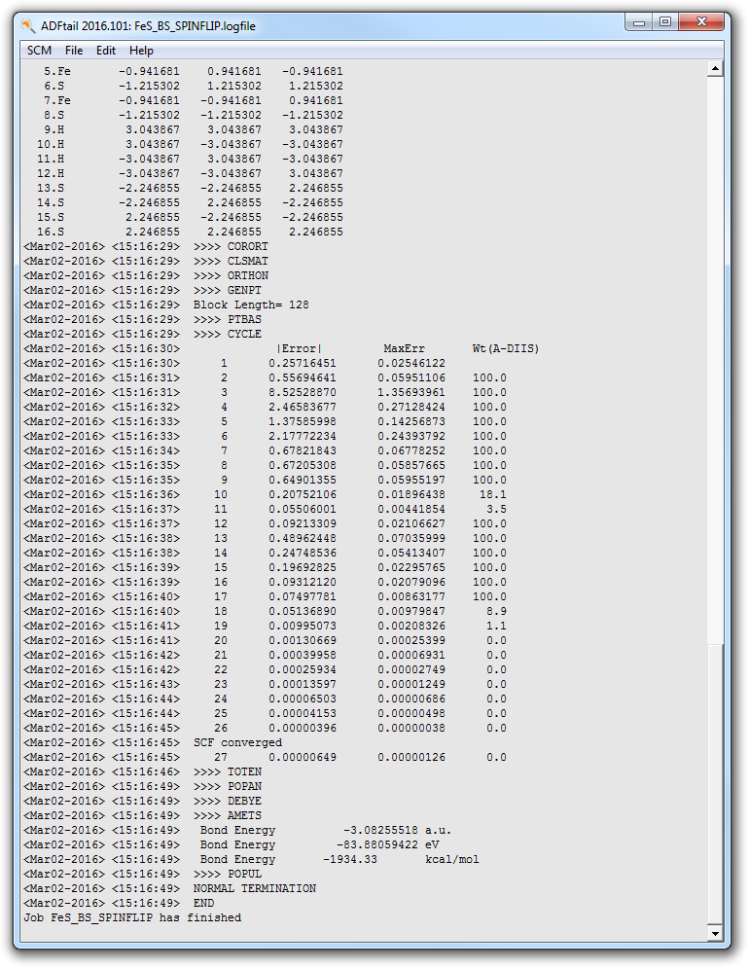Click the 'END' log entry
The height and width of the screenshot is (968, 749).
pyautogui.click(x=203, y=903)
